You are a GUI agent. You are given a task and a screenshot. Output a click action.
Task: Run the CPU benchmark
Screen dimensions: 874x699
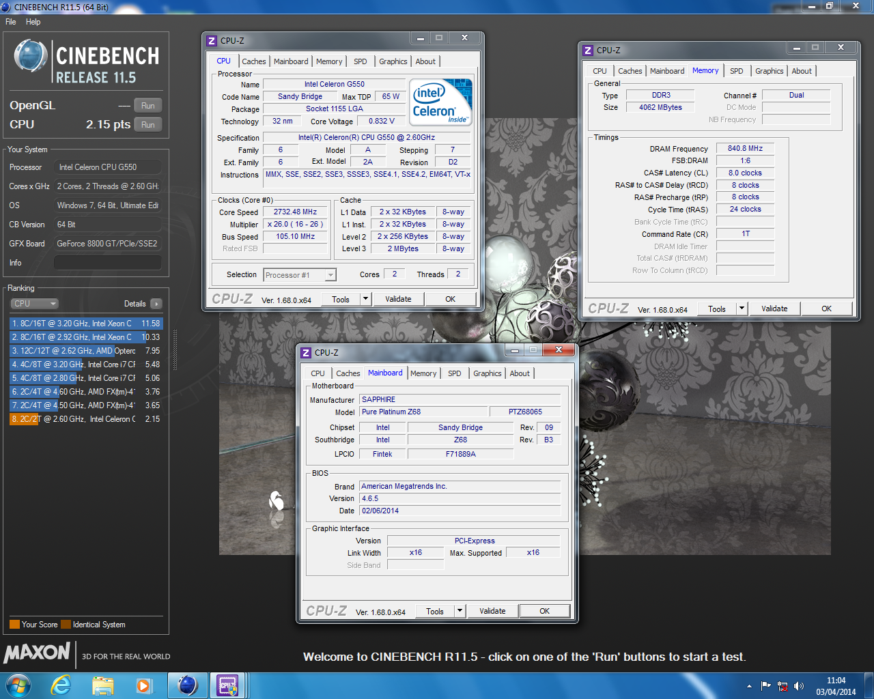pyautogui.click(x=148, y=125)
